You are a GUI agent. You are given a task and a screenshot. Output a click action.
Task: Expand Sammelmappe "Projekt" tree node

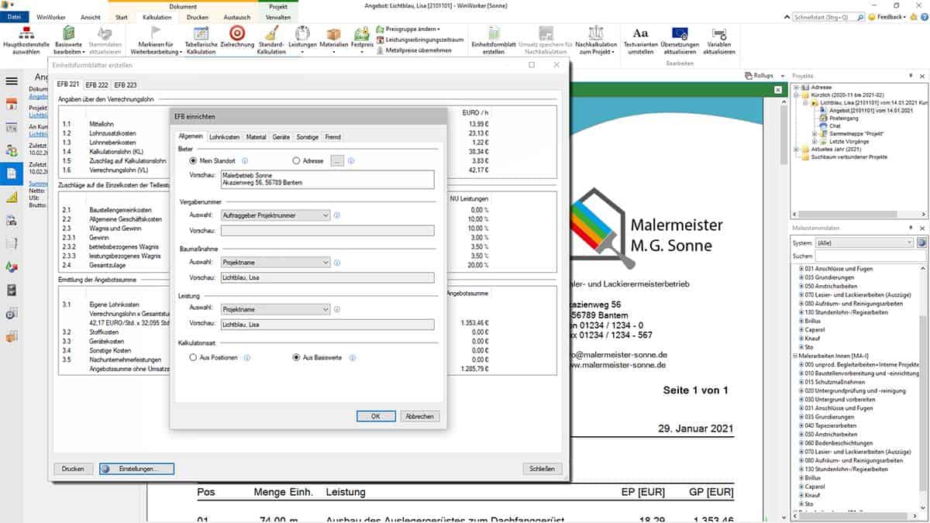click(815, 133)
